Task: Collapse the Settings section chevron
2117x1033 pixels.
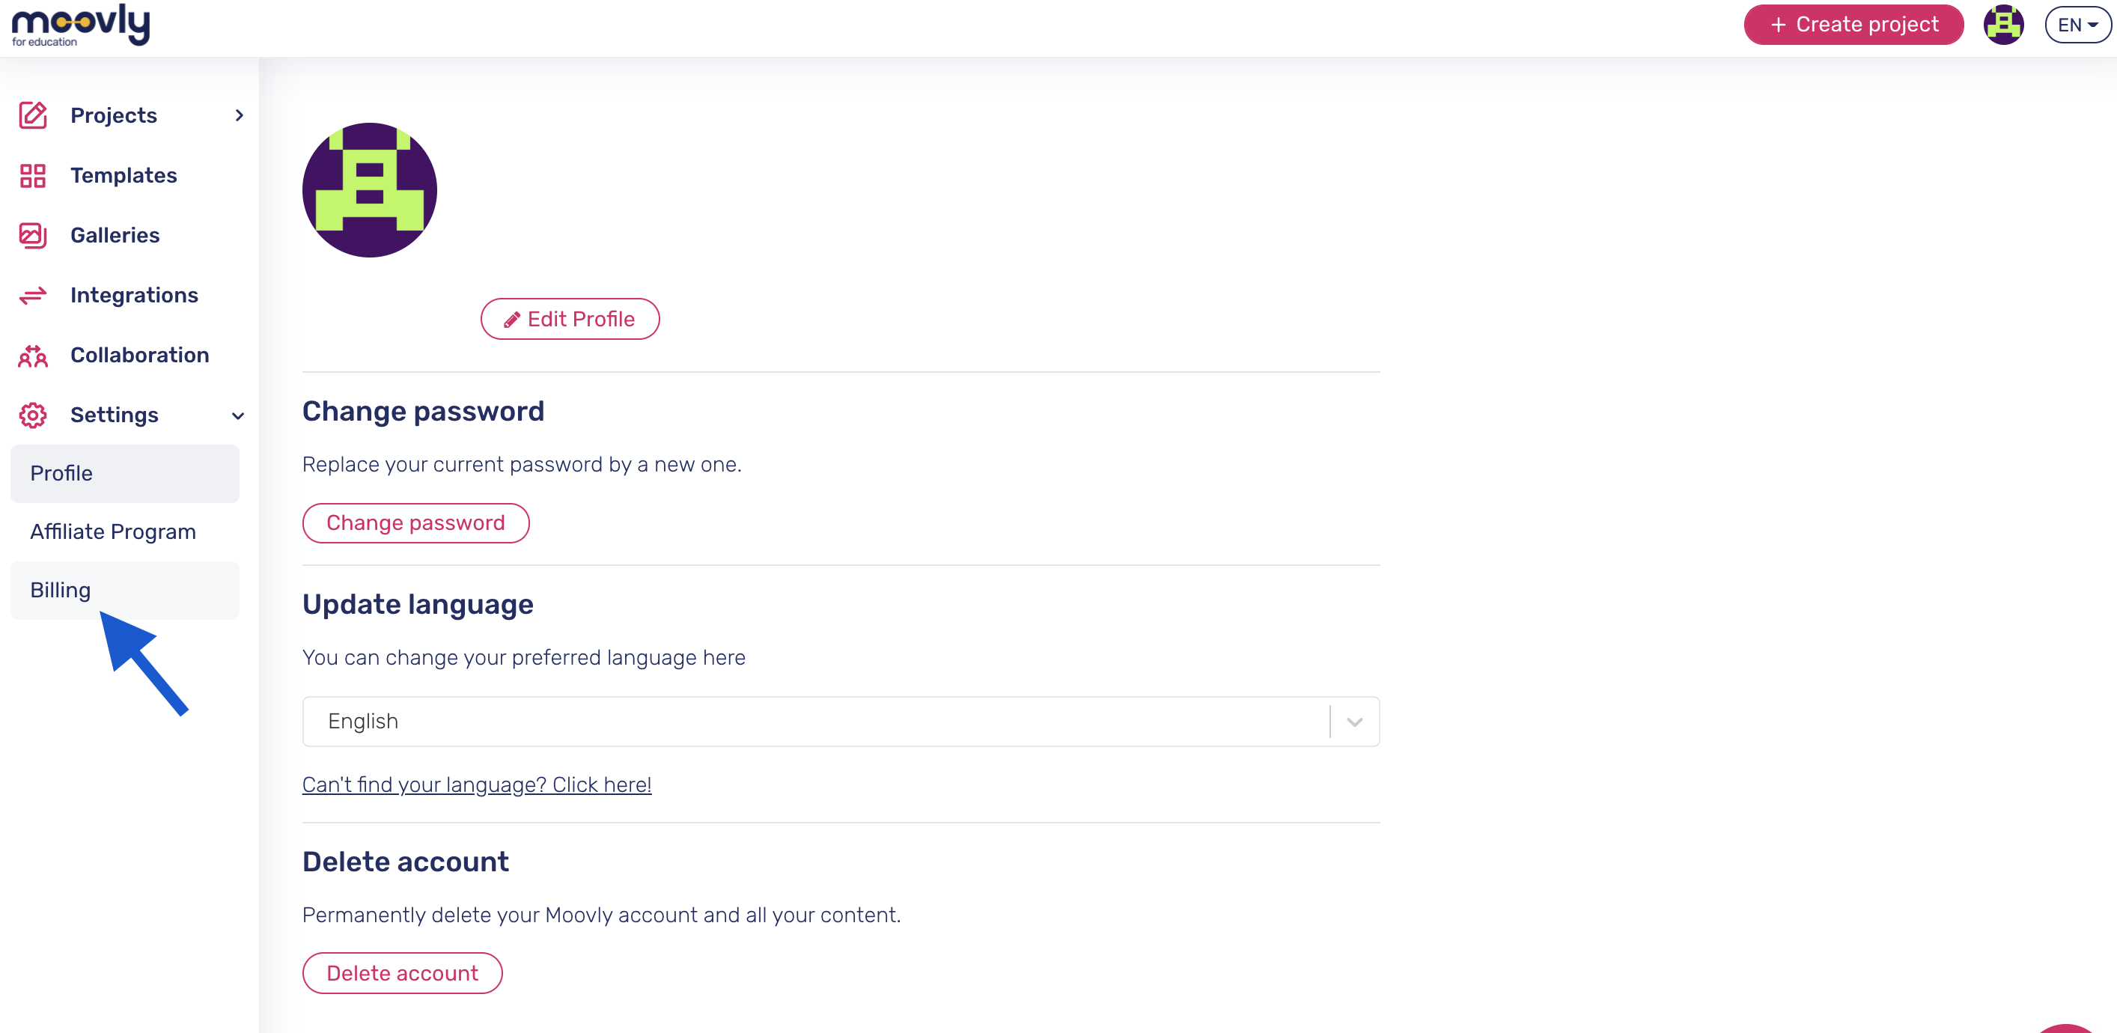Action: (238, 416)
